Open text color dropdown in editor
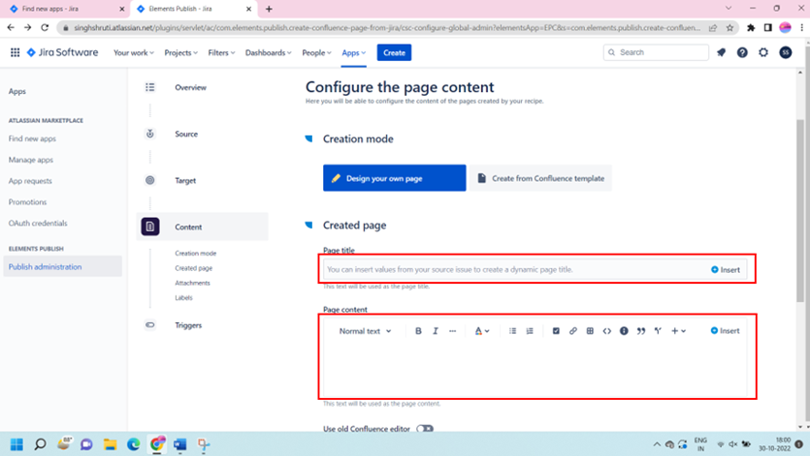Screen dimensions: 810x456 pyautogui.click(x=481, y=331)
